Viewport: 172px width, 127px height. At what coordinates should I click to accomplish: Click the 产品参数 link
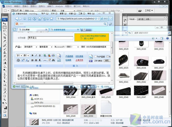(69, 56)
